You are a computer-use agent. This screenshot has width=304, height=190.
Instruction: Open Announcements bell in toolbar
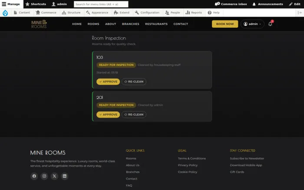coord(268,4)
